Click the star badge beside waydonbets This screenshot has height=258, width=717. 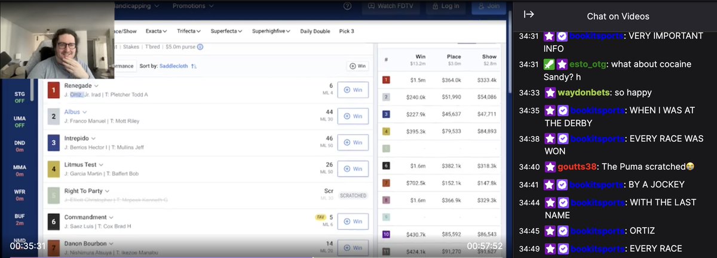click(550, 93)
